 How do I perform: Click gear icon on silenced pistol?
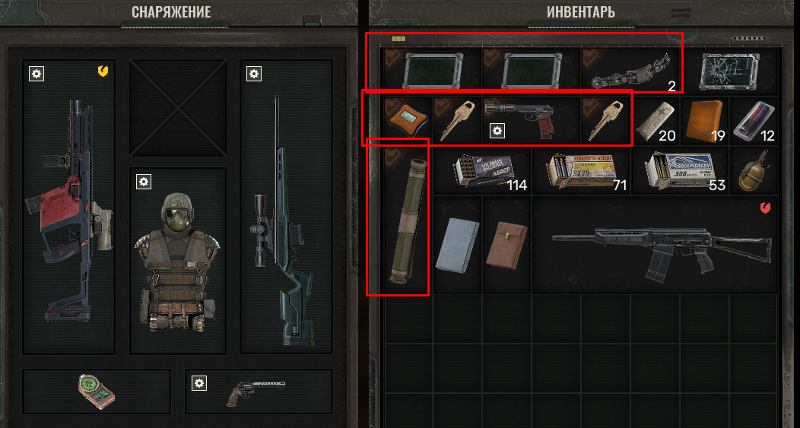[x=497, y=131]
